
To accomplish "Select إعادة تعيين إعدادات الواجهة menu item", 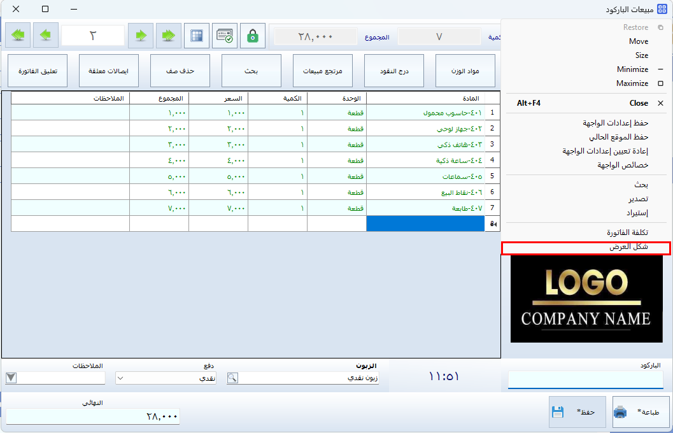I will pos(586,151).
